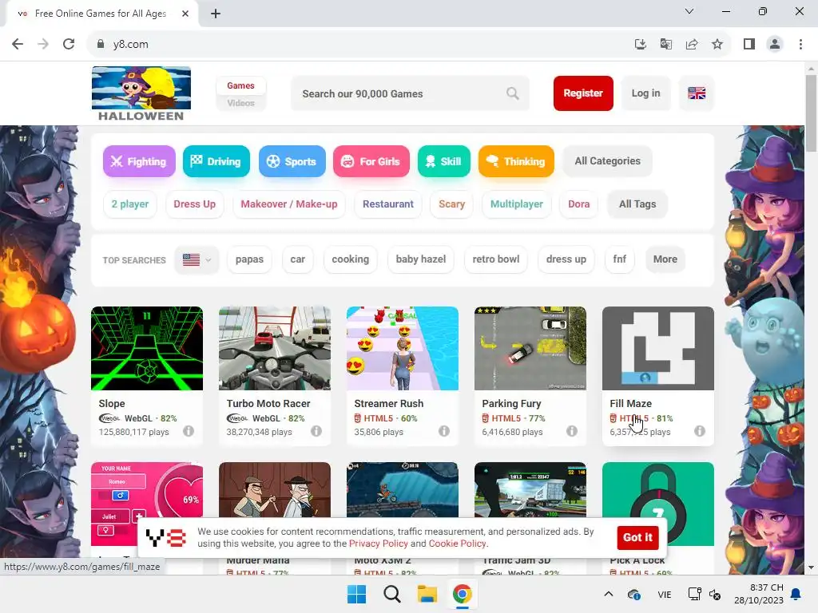This screenshot has width=818, height=613.
Task: Open a new browser tab
Action: pos(216,14)
